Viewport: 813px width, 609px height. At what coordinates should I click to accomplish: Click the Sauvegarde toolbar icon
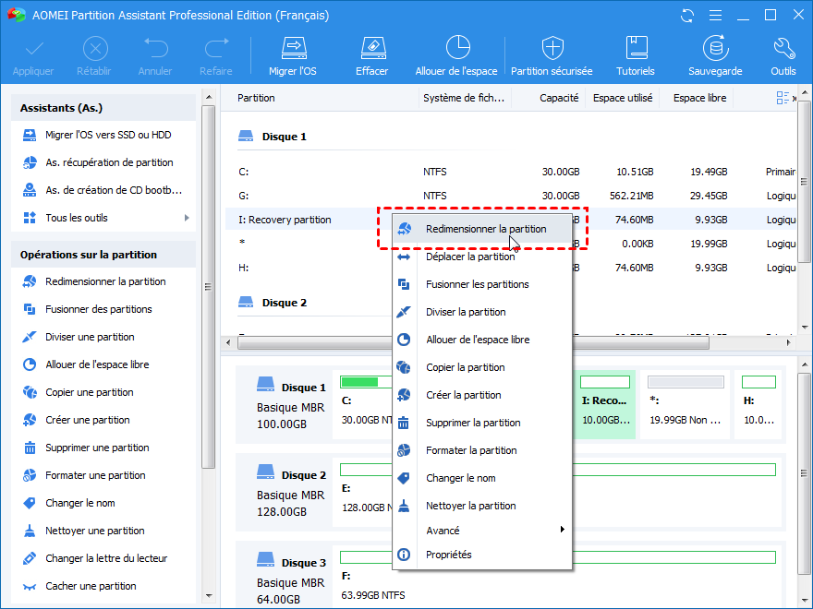(x=714, y=49)
